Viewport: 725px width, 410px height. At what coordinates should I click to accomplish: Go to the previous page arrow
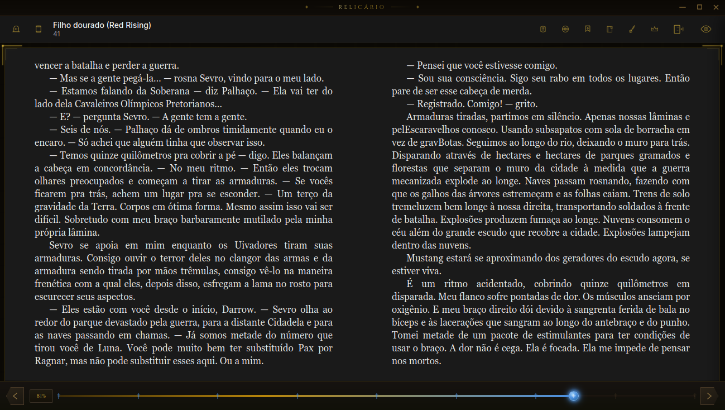[x=15, y=396]
